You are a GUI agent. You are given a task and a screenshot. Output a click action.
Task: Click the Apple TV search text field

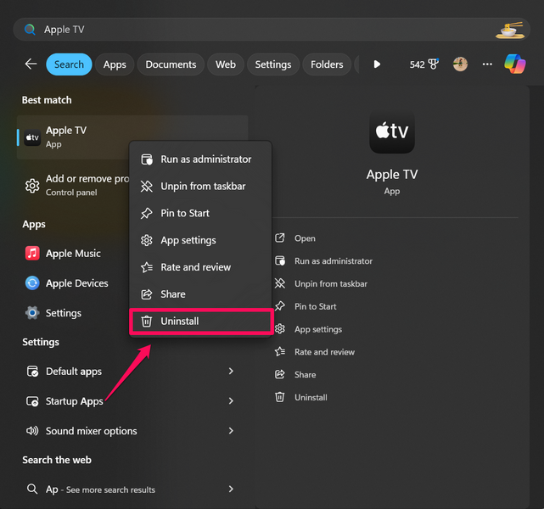point(255,30)
